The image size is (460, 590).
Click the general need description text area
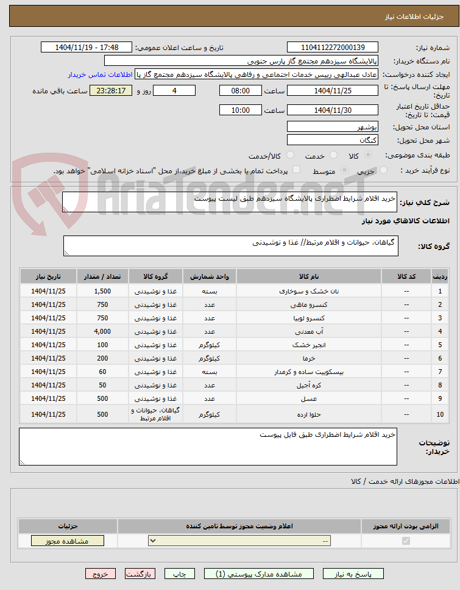[x=230, y=202]
